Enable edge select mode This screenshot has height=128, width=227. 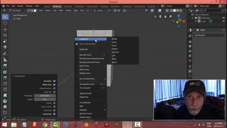tap(32, 11)
